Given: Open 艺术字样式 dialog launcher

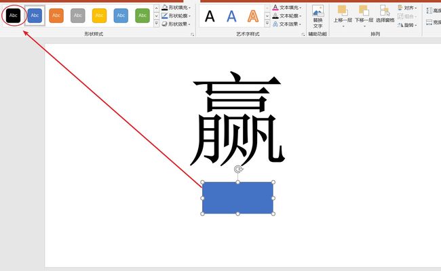Looking at the screenshot, I should tap(303, 35).
